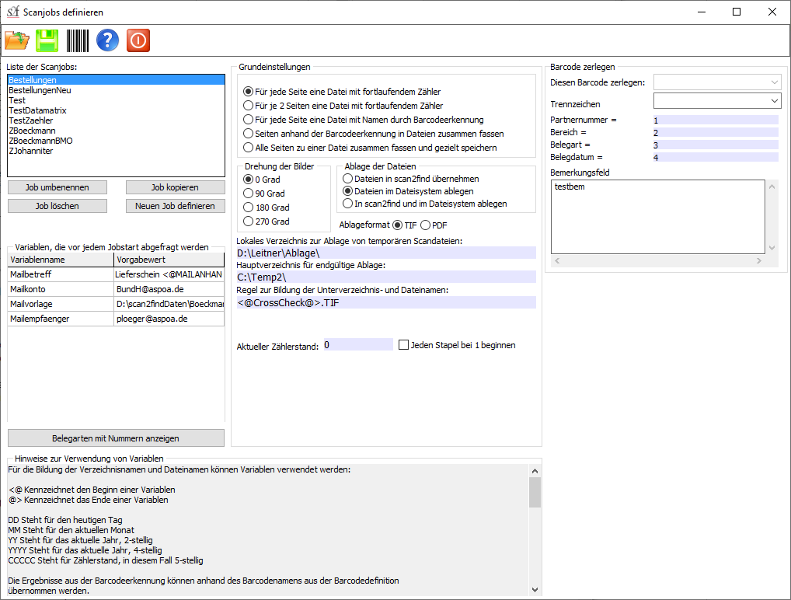Viewport: 791px width, 600px height.
Task: Select 'Dateien in scan2find übernehmen'
Action: point(410,179)
